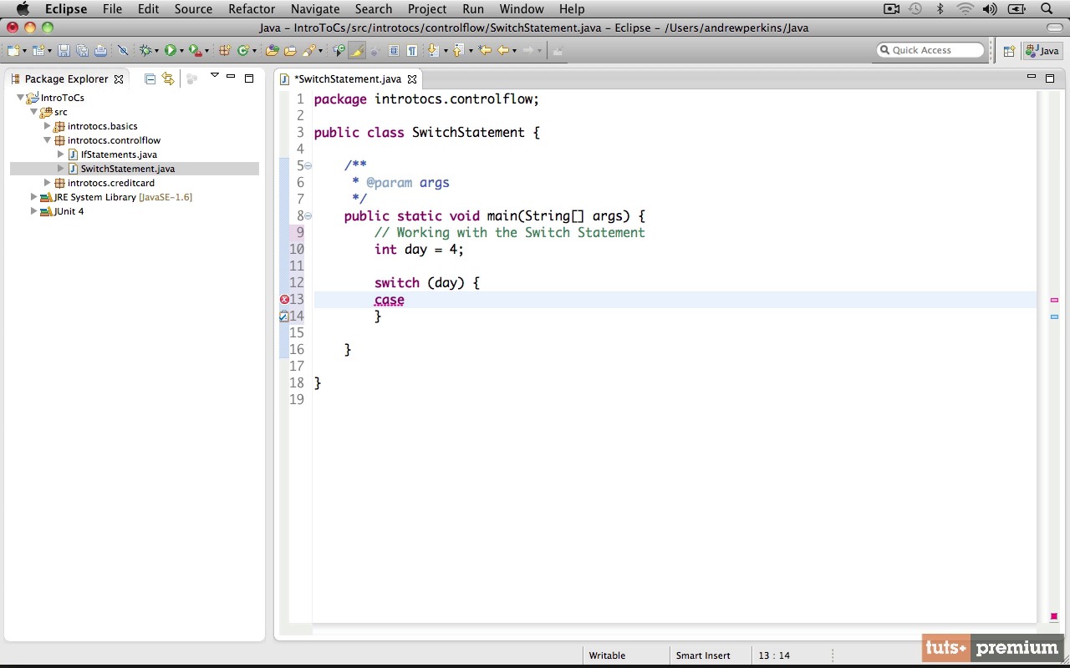The width and height of the screenshot is (1070, 668).
Task: Switch to the Java perspective button
Action: pyautogui.click(x=1042, y=51)
